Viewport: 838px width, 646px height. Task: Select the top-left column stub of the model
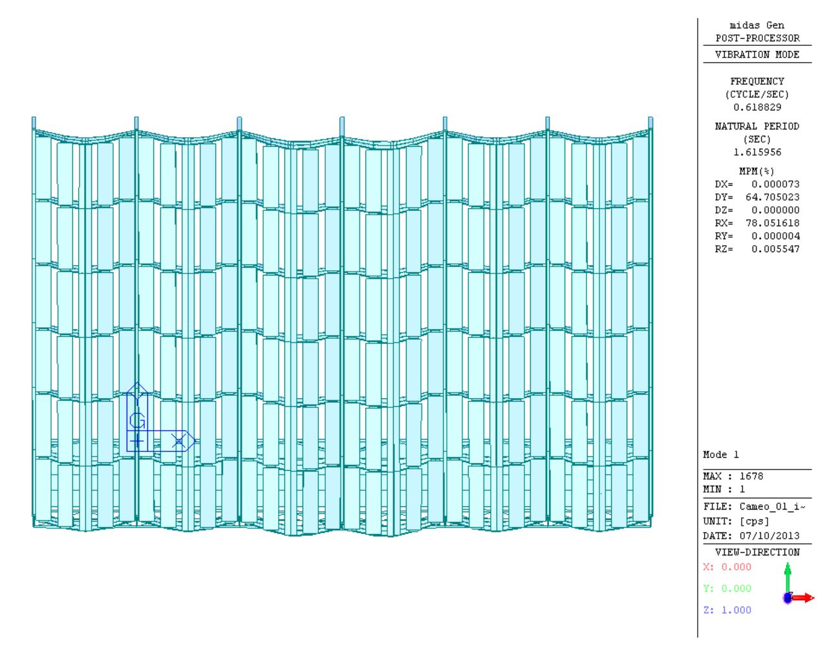point(34,123)
